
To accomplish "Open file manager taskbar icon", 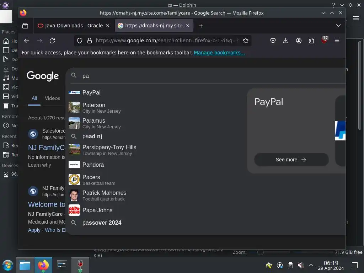I will pos(25,265).
